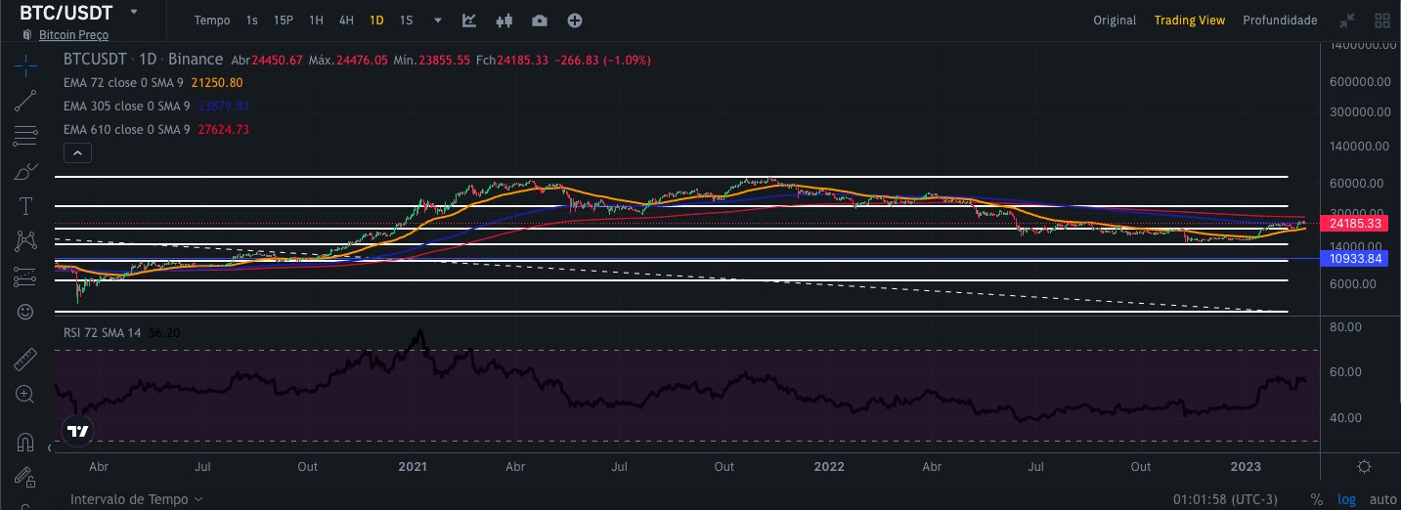Toggle percent scale mode

point(1317,499)
